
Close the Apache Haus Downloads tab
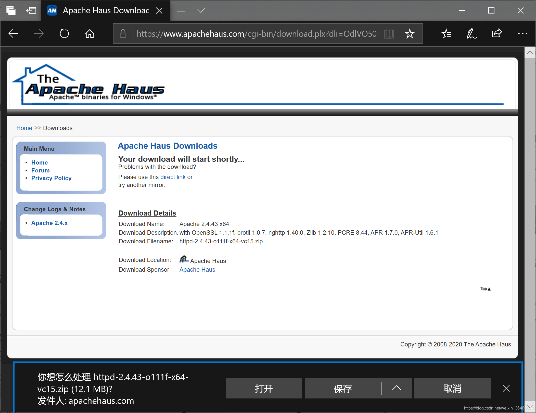(159, 10)
